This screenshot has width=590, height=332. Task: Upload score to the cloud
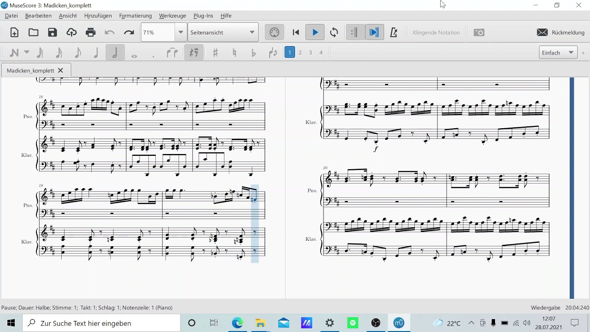tap(71, 32)
